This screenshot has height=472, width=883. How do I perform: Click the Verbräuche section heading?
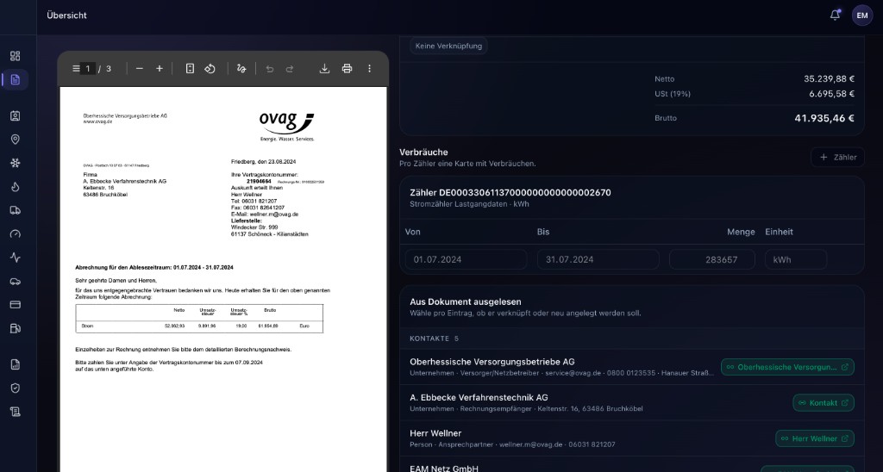[x=423, y=152]
